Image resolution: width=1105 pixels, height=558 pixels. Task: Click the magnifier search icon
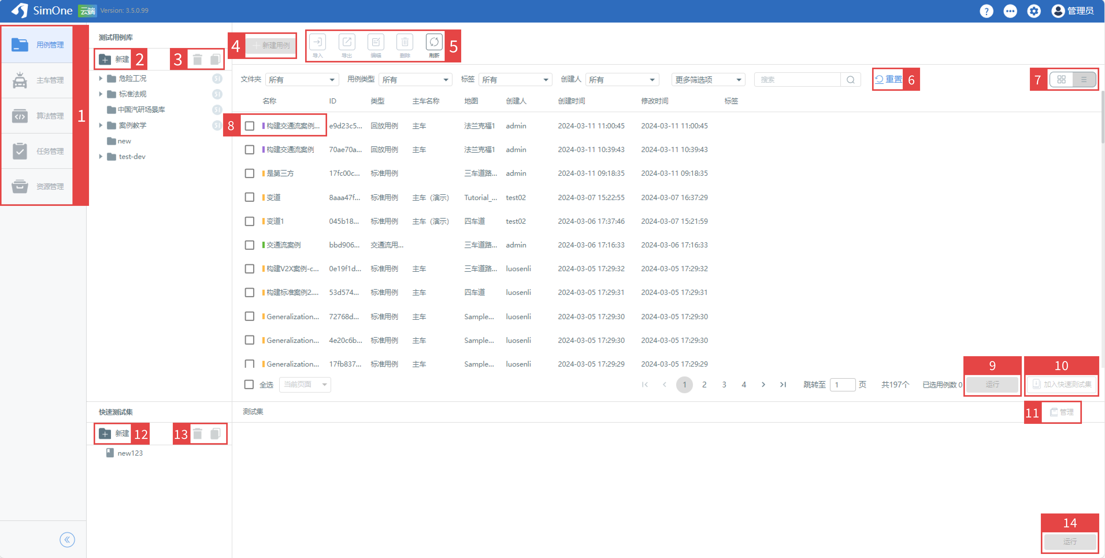pos(851,80)
